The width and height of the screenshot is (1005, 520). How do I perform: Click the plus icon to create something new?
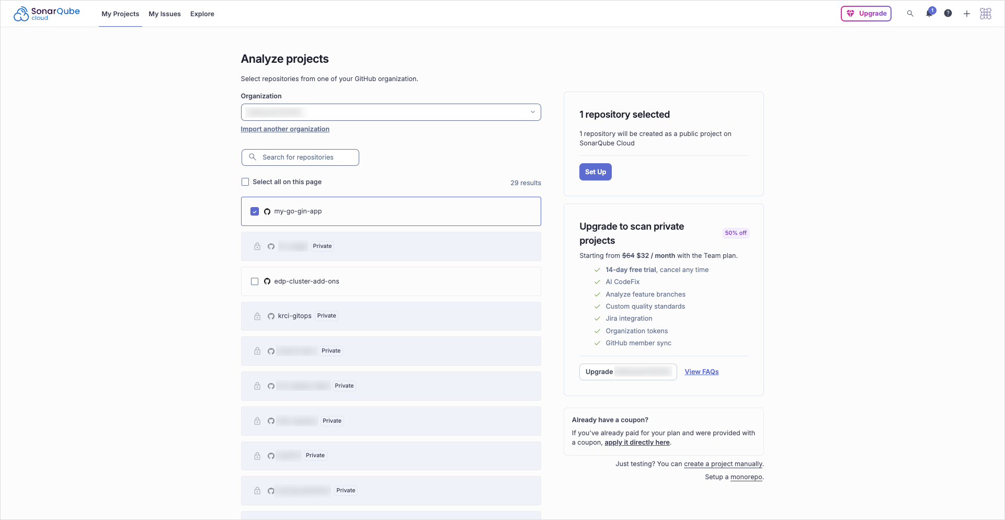coord(967,14)
